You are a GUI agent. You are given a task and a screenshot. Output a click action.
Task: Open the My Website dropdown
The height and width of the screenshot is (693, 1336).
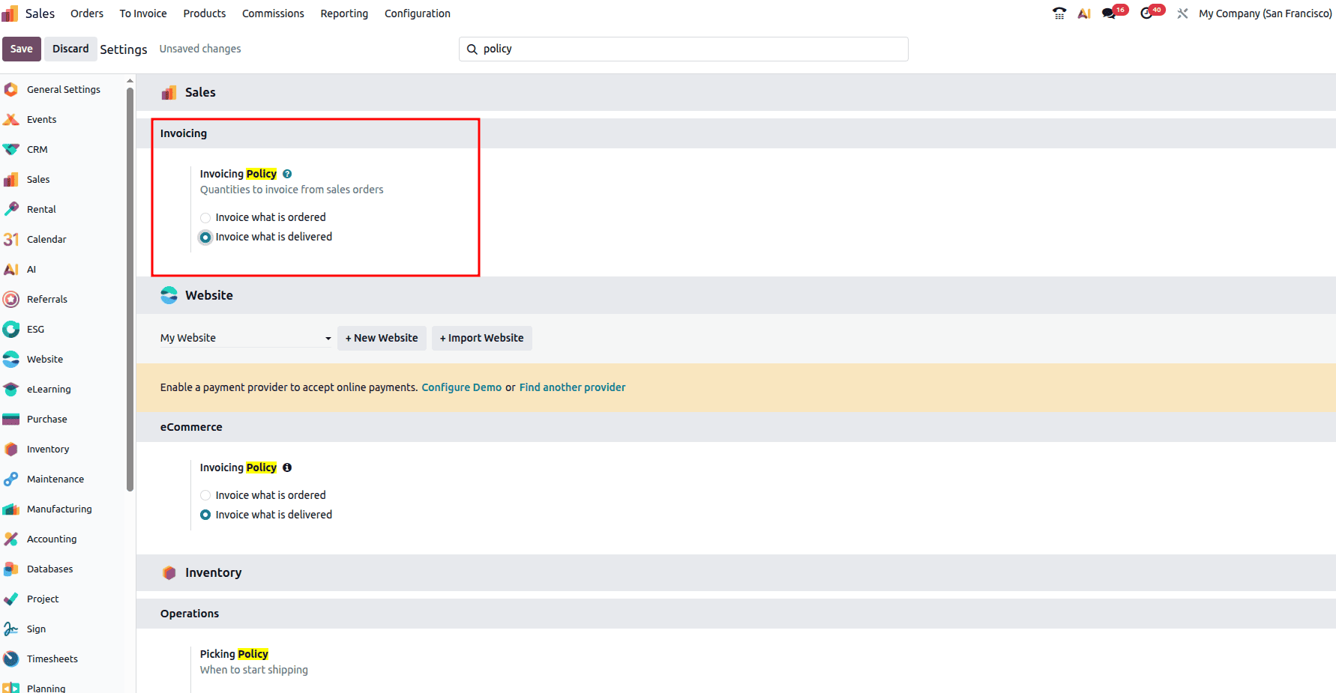(x=328, y=338)
